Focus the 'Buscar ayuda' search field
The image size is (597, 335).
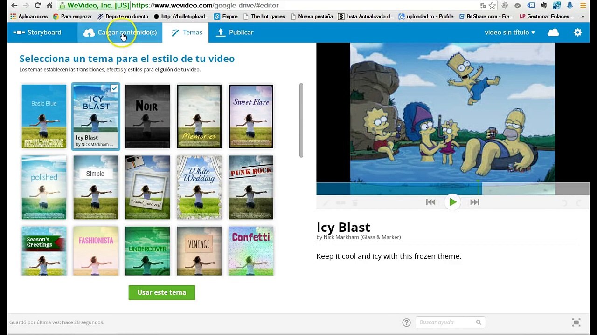tap(451, 322)
